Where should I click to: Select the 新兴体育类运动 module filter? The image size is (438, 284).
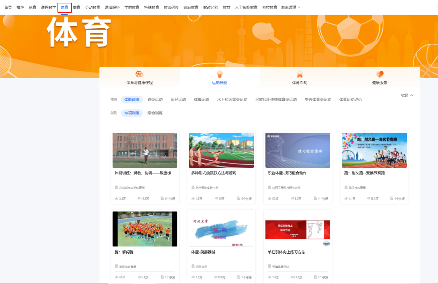pyautogui.click(x=318, y=100)
